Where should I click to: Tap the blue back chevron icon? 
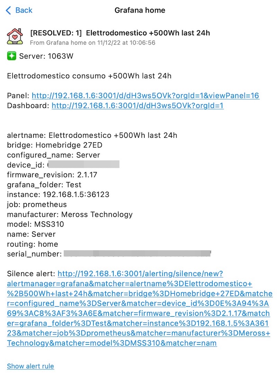[x=8, y=10]
